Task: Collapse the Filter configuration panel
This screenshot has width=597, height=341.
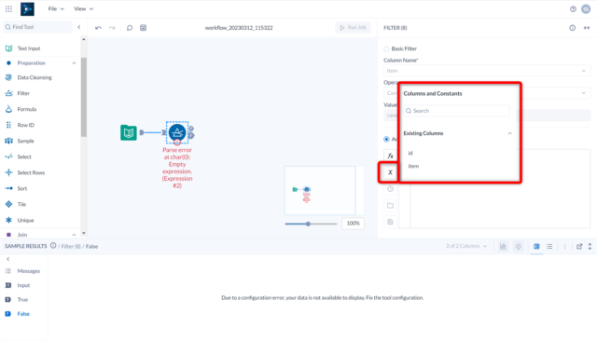Action: (x=587, y=28)
